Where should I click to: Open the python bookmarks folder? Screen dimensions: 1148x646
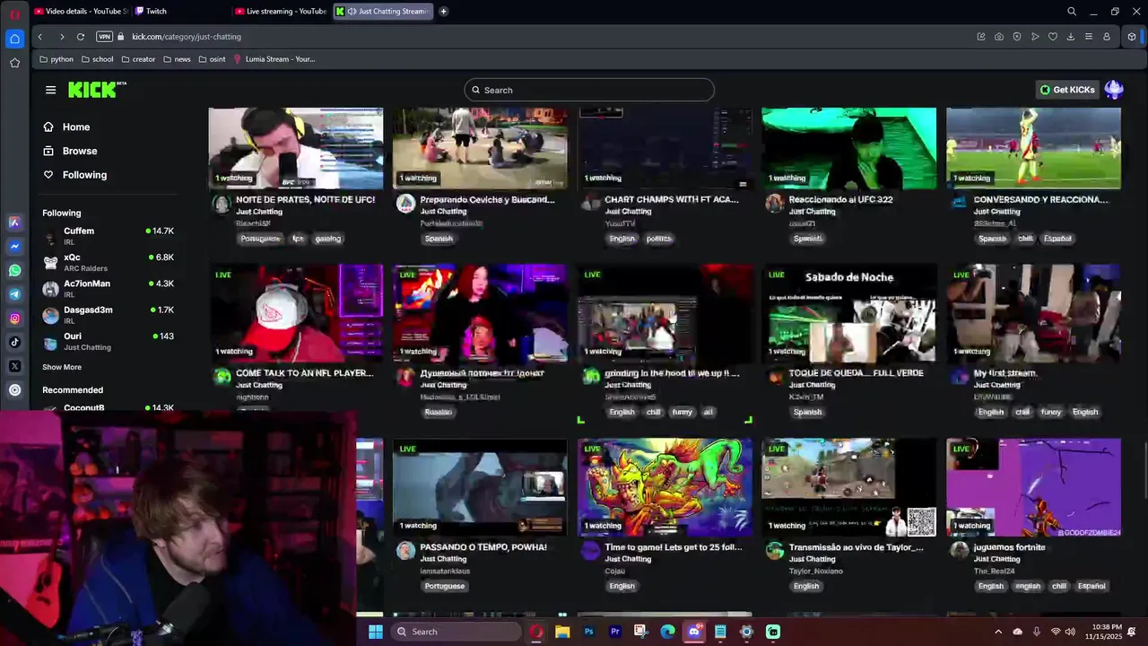(57, 59)
